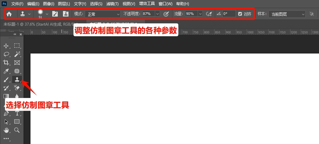This screenshot has height=144, width=319.
Task: Select the Brush tool
Action: 6,80
